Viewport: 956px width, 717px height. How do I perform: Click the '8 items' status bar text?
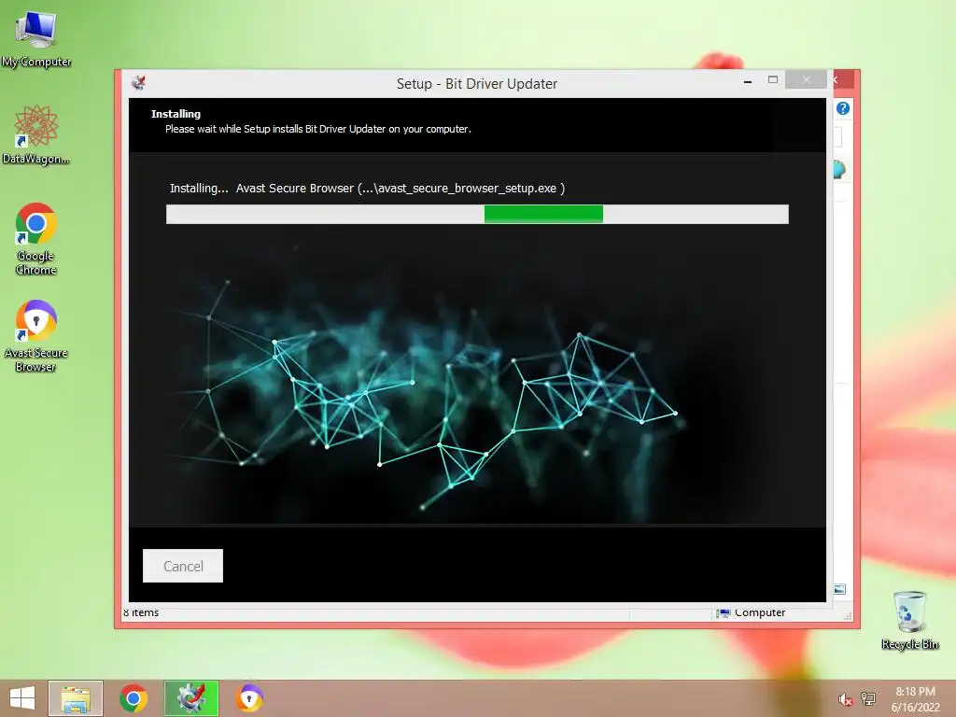(141, 612)
